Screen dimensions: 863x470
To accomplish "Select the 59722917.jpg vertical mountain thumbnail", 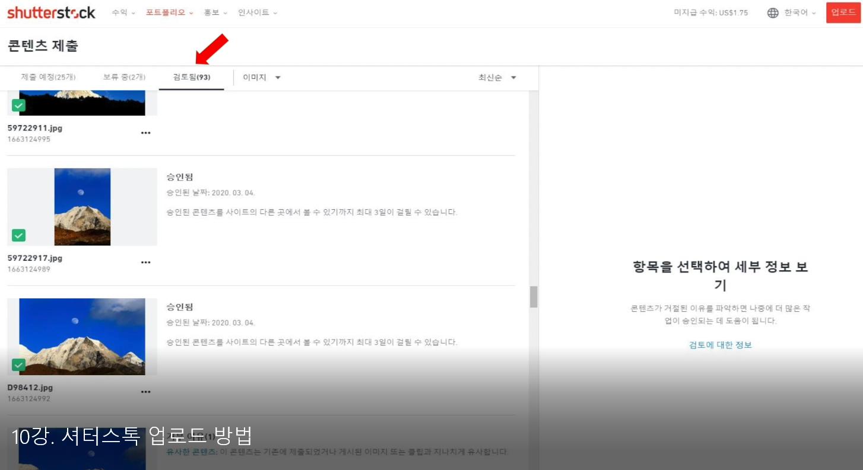I will pyautogui.click(x=82, y=207).
